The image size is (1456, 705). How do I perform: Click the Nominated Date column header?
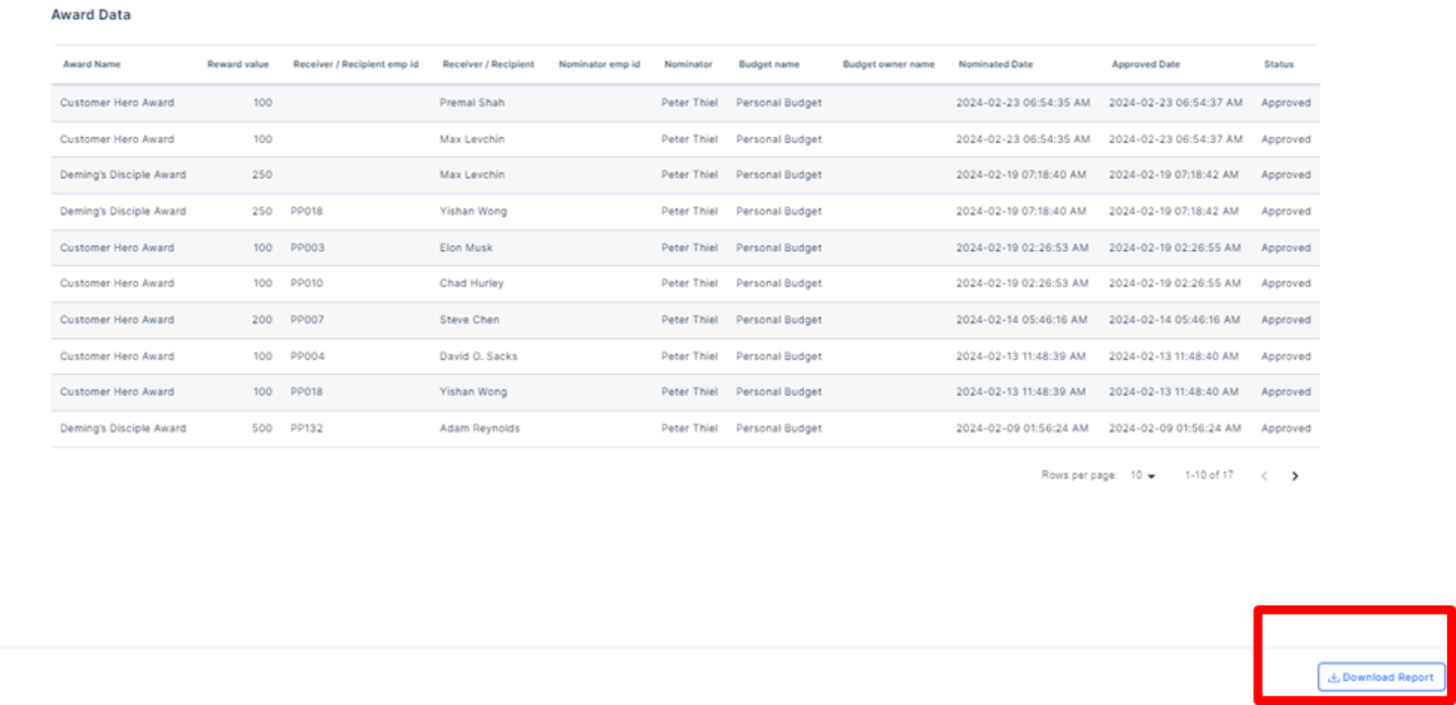point(995,64)
